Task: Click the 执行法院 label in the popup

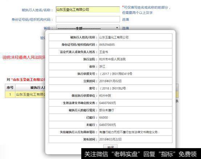Action: [90, 59]
